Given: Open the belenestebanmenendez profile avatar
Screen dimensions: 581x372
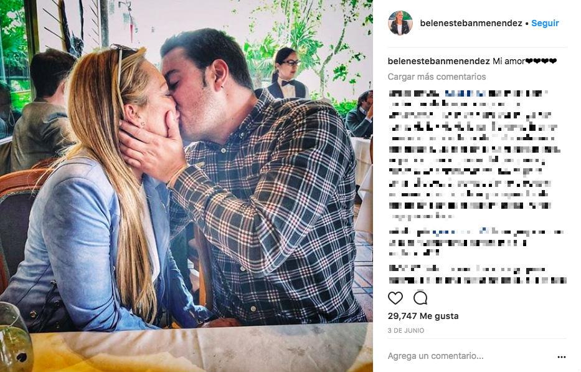Looking at the screenshot, I should click(400, 23).
